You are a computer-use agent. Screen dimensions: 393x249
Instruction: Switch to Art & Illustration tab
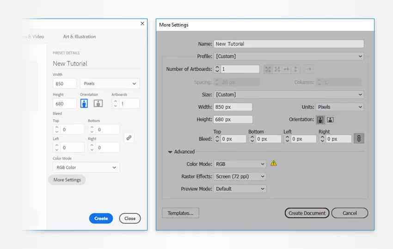pos(80,37)
